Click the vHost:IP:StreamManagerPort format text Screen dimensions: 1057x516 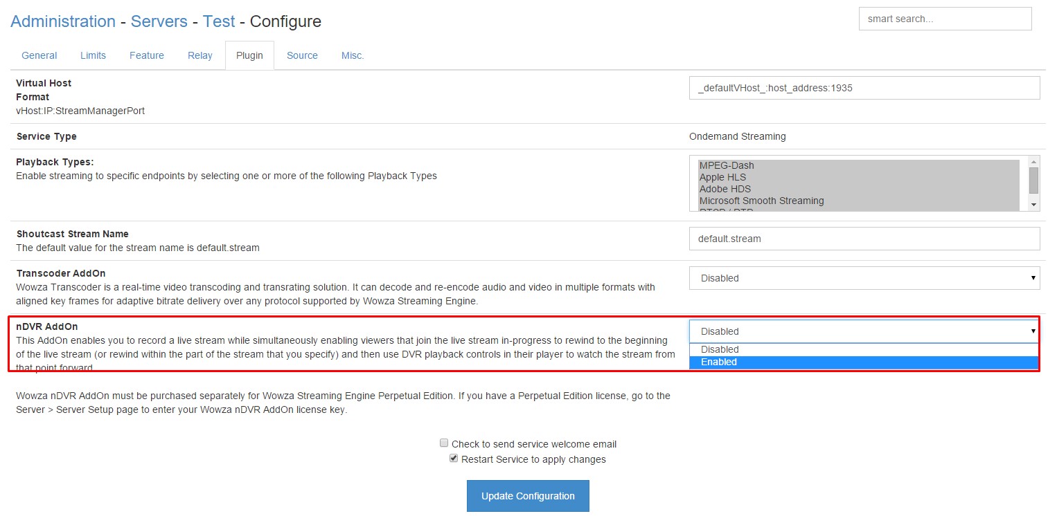point(80,111)
